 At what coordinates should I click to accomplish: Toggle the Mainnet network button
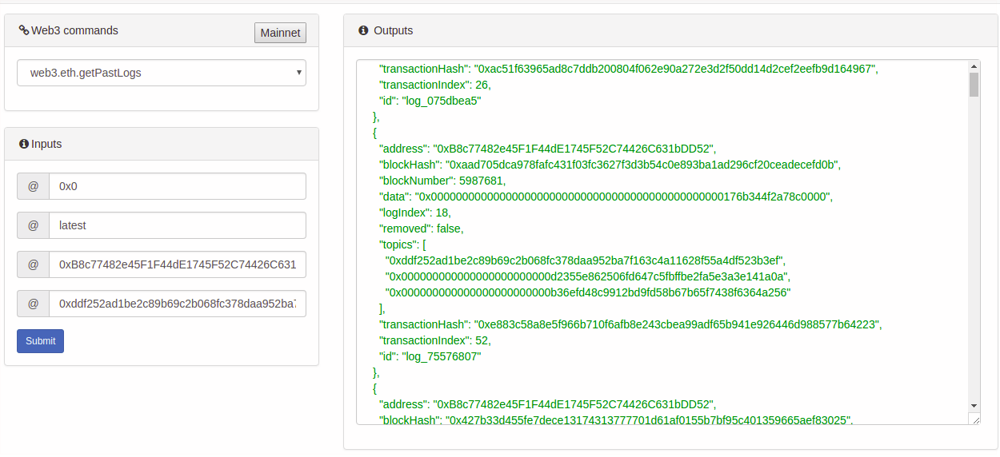[x=280, y=33]
